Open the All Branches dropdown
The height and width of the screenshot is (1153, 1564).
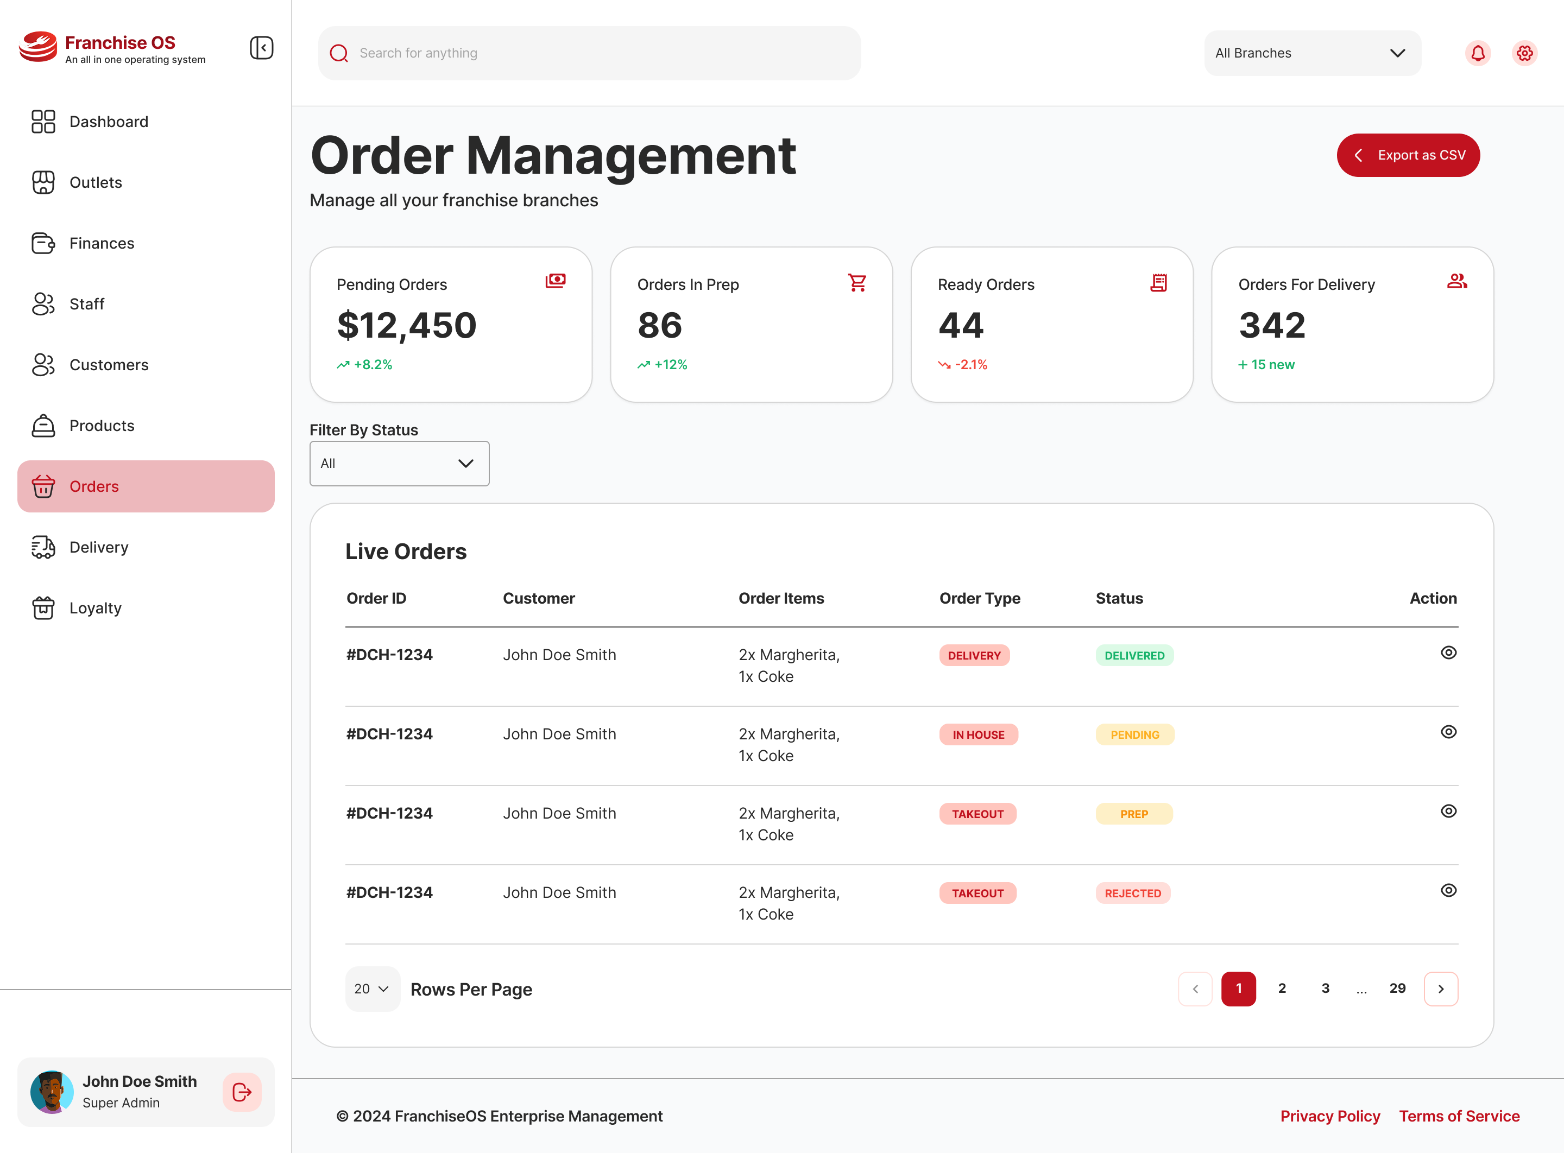pos(1312,53)
